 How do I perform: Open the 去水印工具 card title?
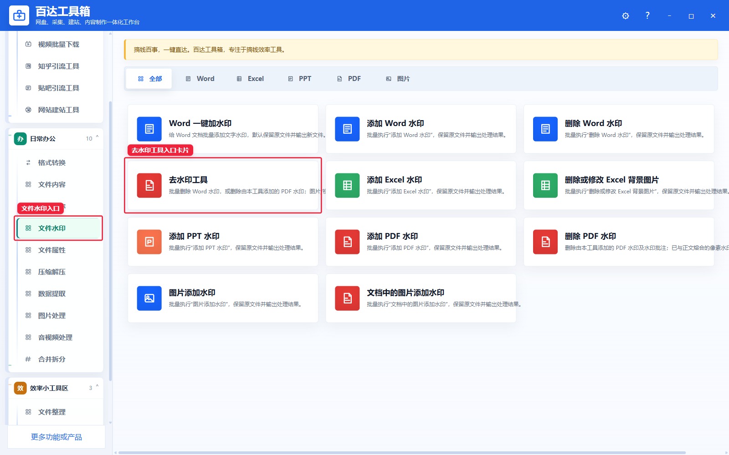point(188,180)
